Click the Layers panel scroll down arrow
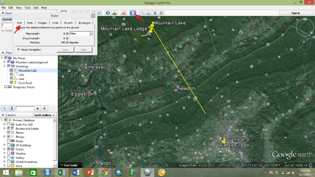Screen dimensions: 315x177 (x=55, y=166)
